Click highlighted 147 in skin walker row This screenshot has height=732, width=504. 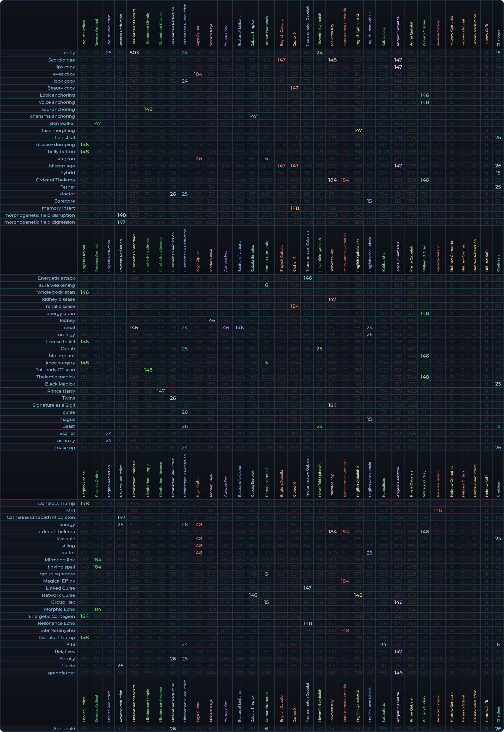point(97,124)
